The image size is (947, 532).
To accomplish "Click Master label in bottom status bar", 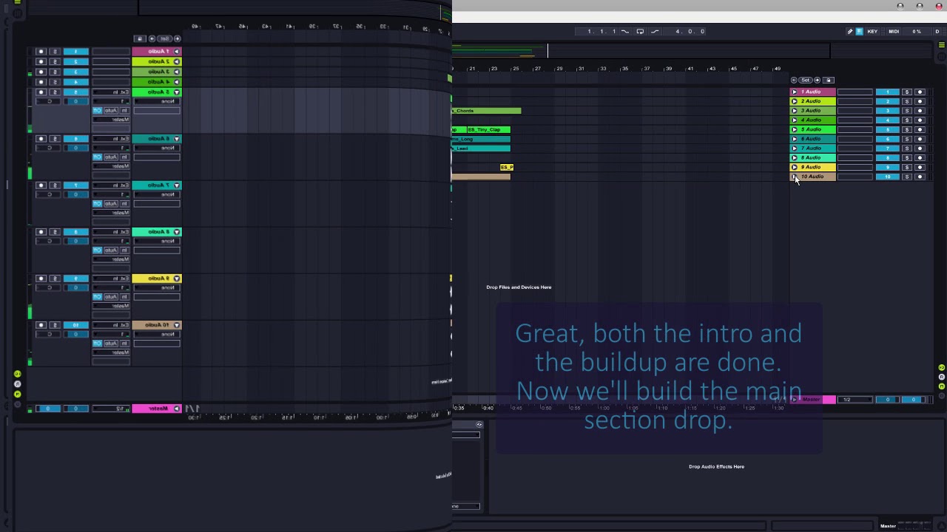I will (x=888, y=526).
